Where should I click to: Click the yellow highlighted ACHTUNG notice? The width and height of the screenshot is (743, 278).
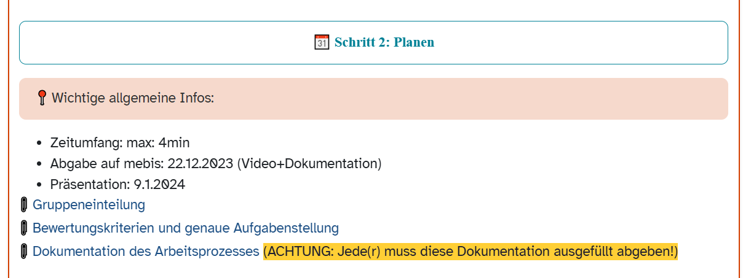(470, 252)
